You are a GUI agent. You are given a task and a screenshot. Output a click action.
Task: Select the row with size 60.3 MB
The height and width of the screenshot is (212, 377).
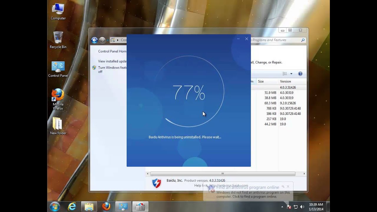pyautogui.click(x=270, y=103)
